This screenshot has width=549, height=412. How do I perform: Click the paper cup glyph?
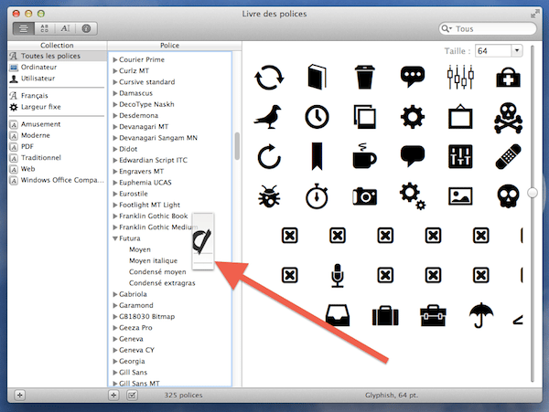(364, 78)
